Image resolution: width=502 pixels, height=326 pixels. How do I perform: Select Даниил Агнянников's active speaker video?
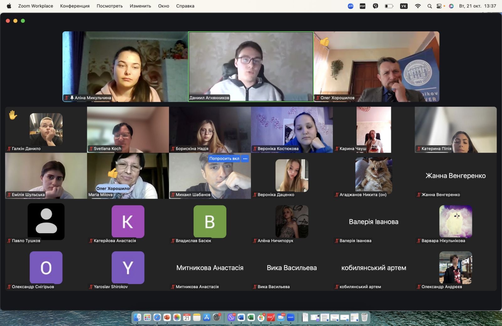[x=251, y=66]
